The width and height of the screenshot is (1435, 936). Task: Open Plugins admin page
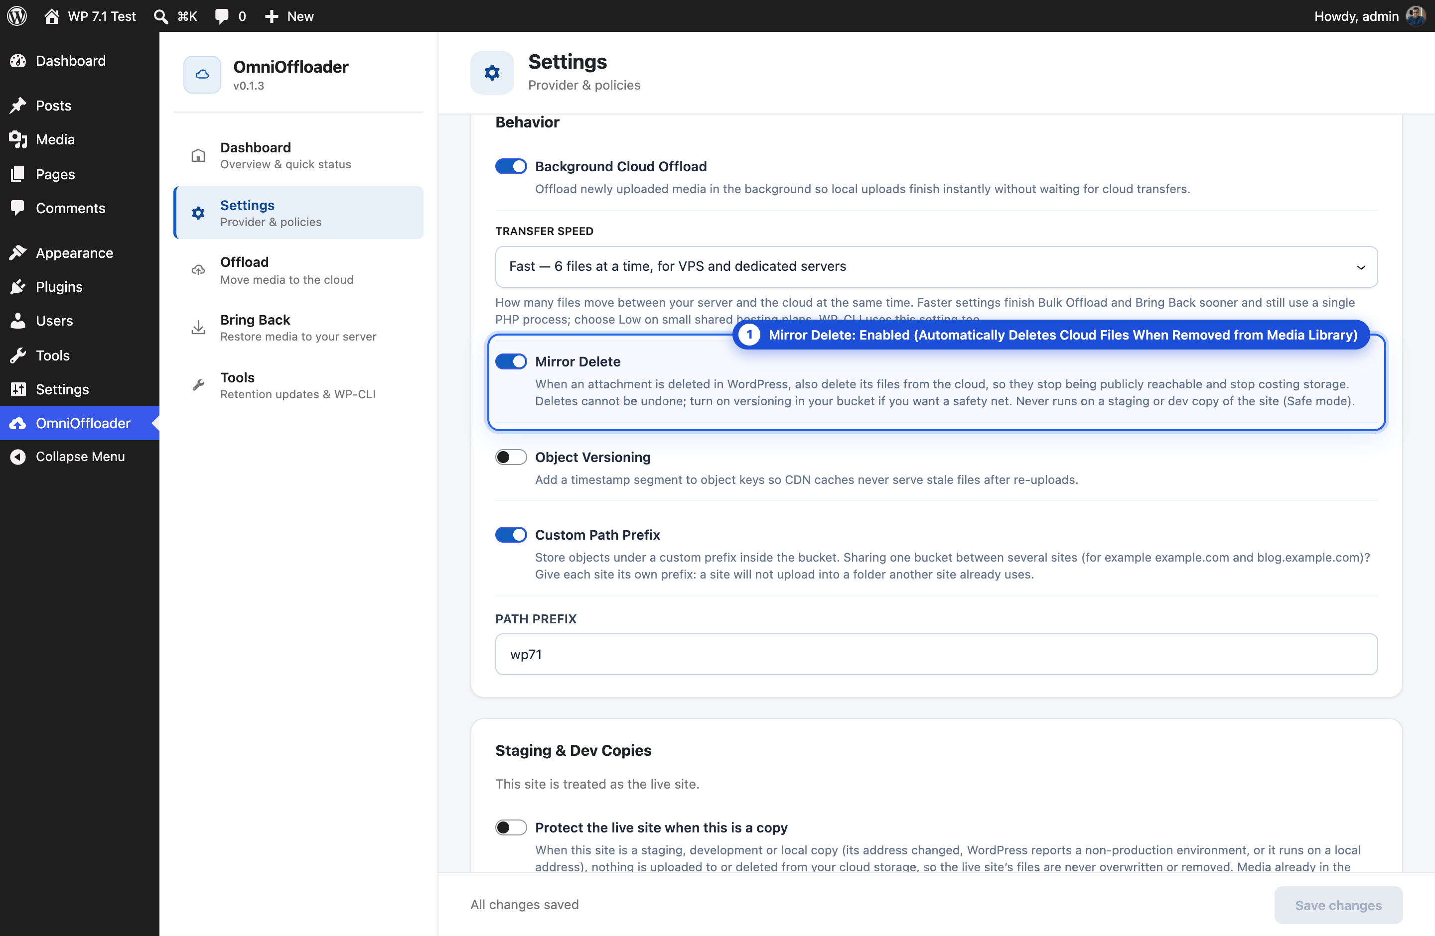tap(59, 287)
